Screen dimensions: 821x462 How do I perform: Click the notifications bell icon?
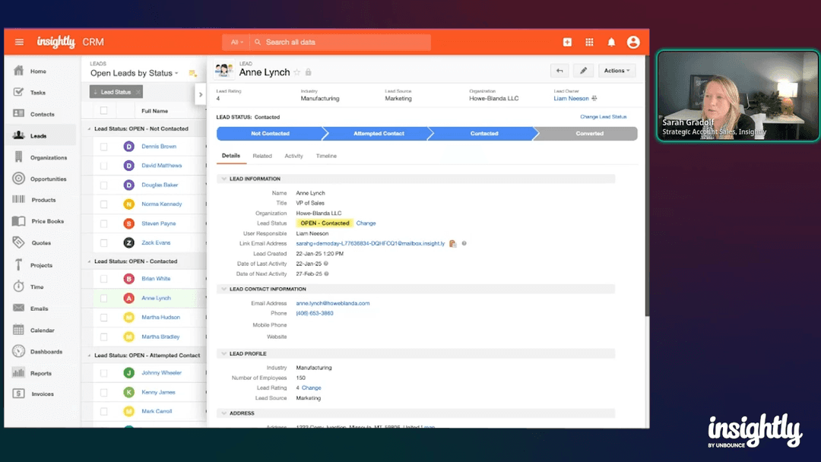611,43
